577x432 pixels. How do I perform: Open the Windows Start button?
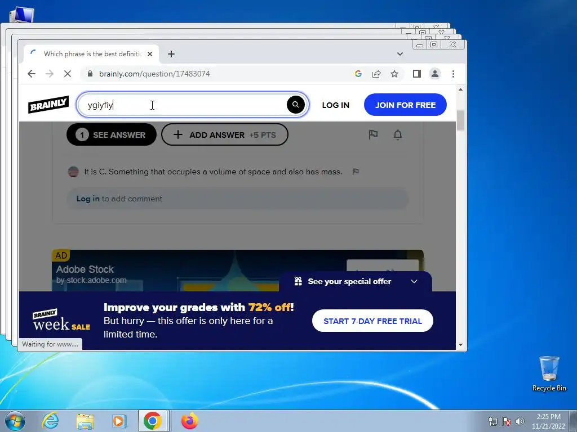click(x=15, y=421)
